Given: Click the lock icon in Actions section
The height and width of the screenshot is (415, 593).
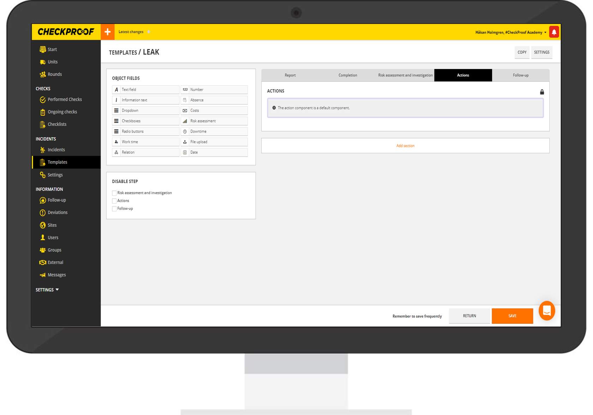Looking at the screenshot, I should (x=542, y=92).
